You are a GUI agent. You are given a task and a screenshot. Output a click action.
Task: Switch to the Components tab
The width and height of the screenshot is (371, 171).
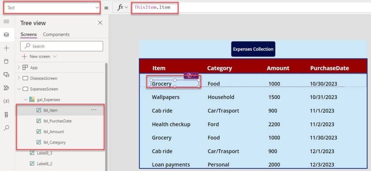[56, 34]
